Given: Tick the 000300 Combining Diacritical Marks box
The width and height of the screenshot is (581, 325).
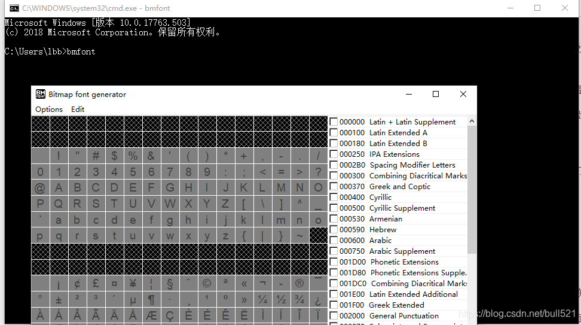Looking at the screenshot, I should coord(334,175).
